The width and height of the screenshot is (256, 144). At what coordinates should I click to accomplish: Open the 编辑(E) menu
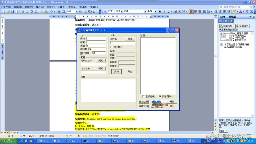(x=18, y=7)
